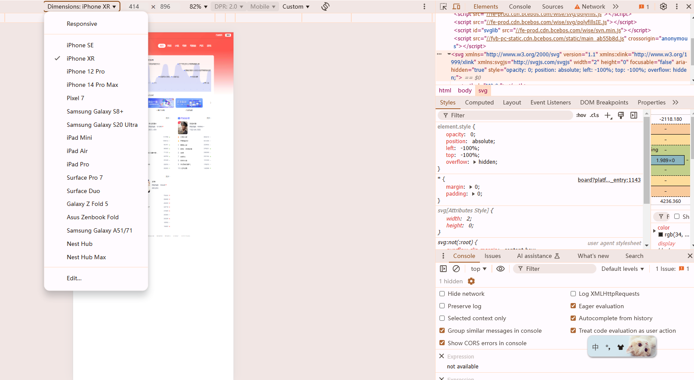
Task: Close the DevTools panel
Action: (x=689, y=6)
